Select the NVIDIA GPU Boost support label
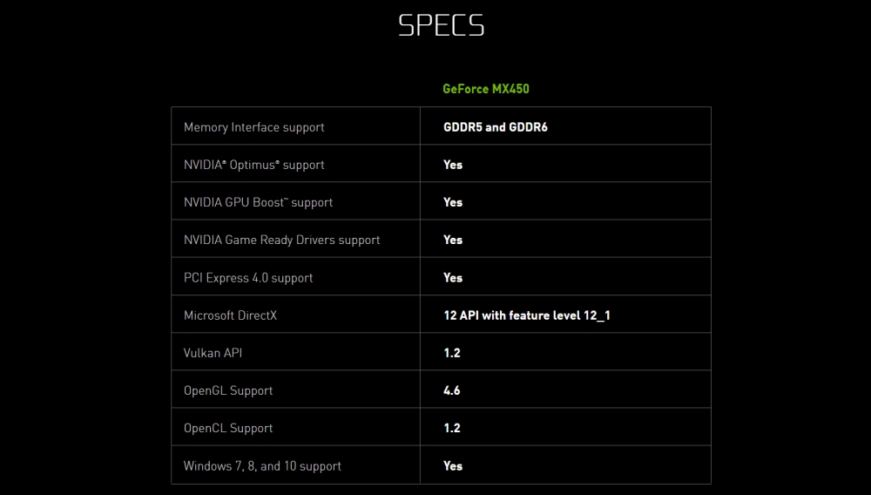The height and width of the screenshot is (495, 871). click(258, 202)
